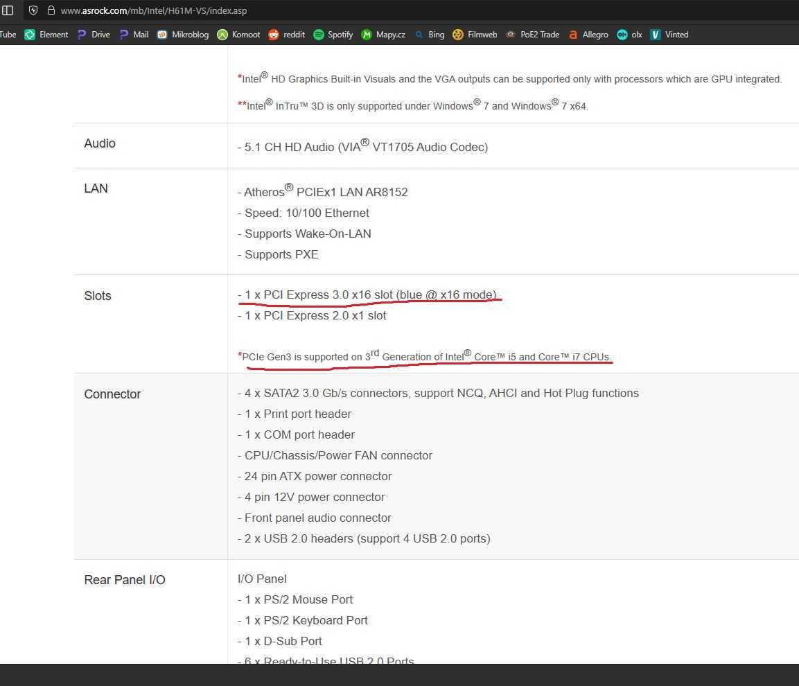Click the 5.1 CH HD Audio codec text
Image resolution: width=799 pixels, height=686 pixels.
coord(363,146)
